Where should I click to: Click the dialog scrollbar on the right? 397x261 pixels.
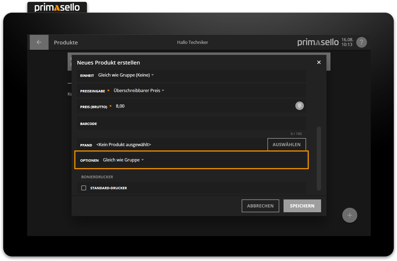[319, 158]
